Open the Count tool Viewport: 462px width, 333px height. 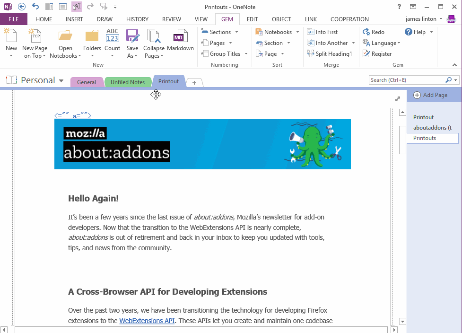[112, 43]
